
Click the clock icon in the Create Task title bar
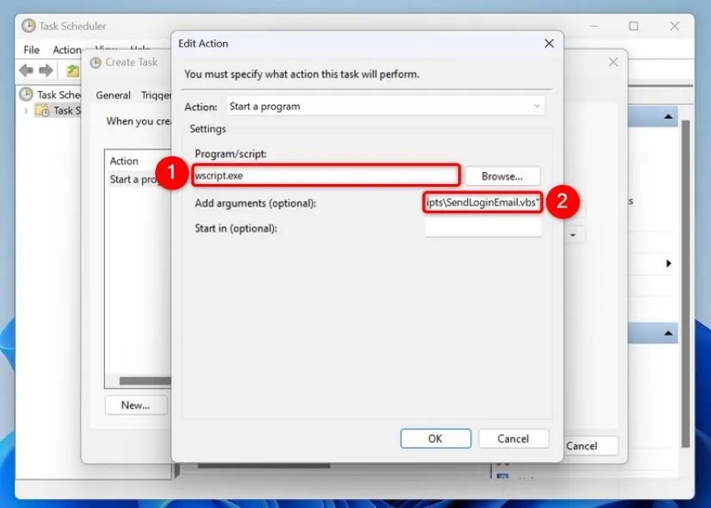pyautogui.click(x=98, y=62)
